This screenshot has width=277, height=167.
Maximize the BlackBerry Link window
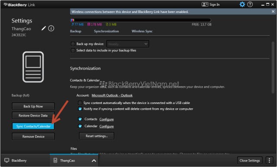click(267, 4)
